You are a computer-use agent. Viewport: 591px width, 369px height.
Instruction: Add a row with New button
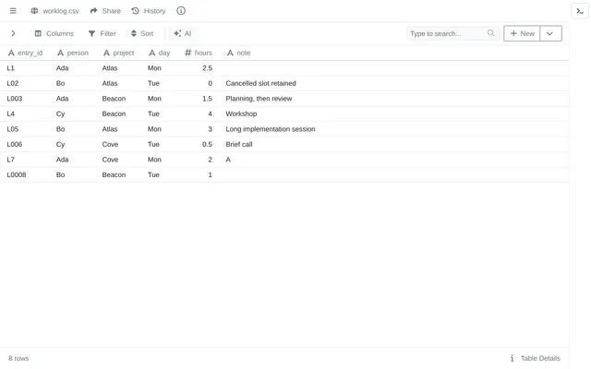point(522,33)
